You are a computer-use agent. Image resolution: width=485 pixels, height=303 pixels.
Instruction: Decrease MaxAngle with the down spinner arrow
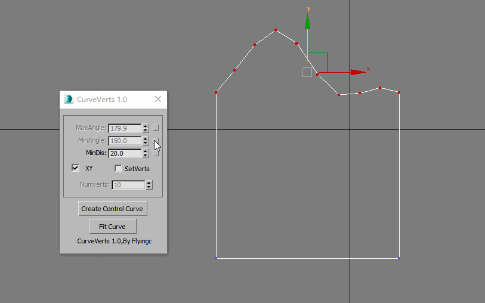[x=146, y=130]
